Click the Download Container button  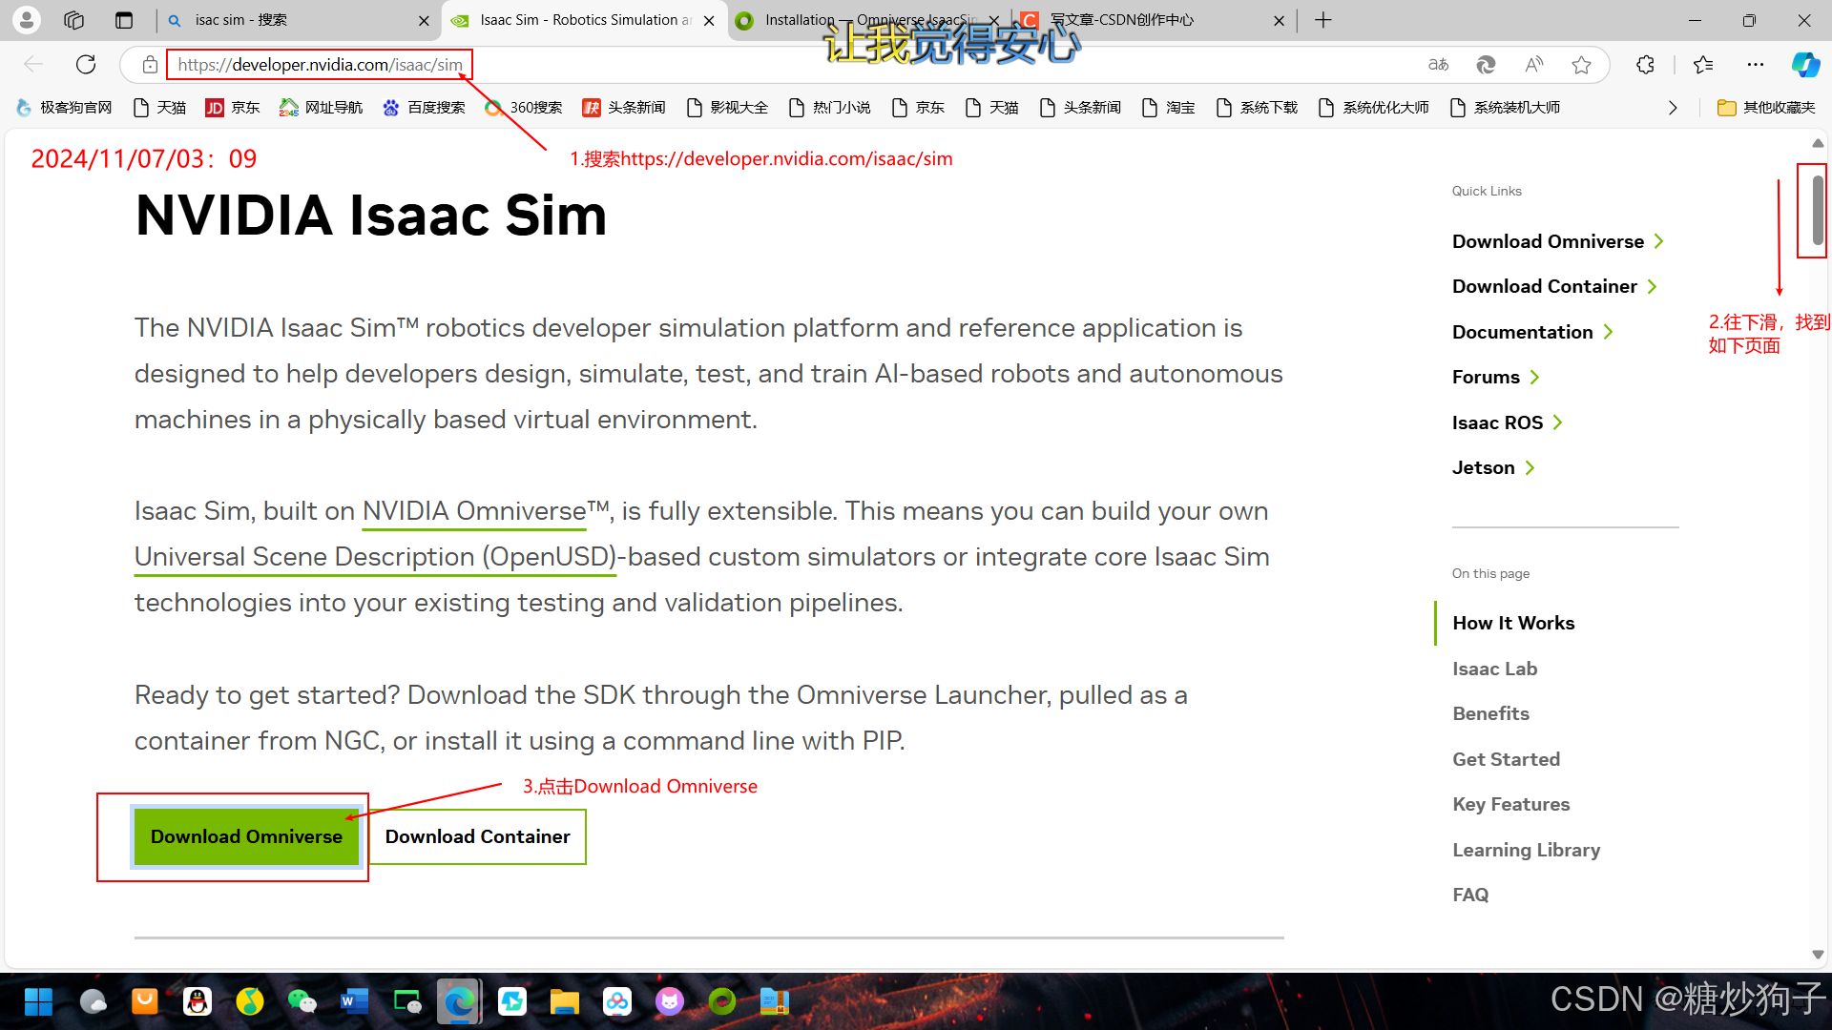point(477,836)
